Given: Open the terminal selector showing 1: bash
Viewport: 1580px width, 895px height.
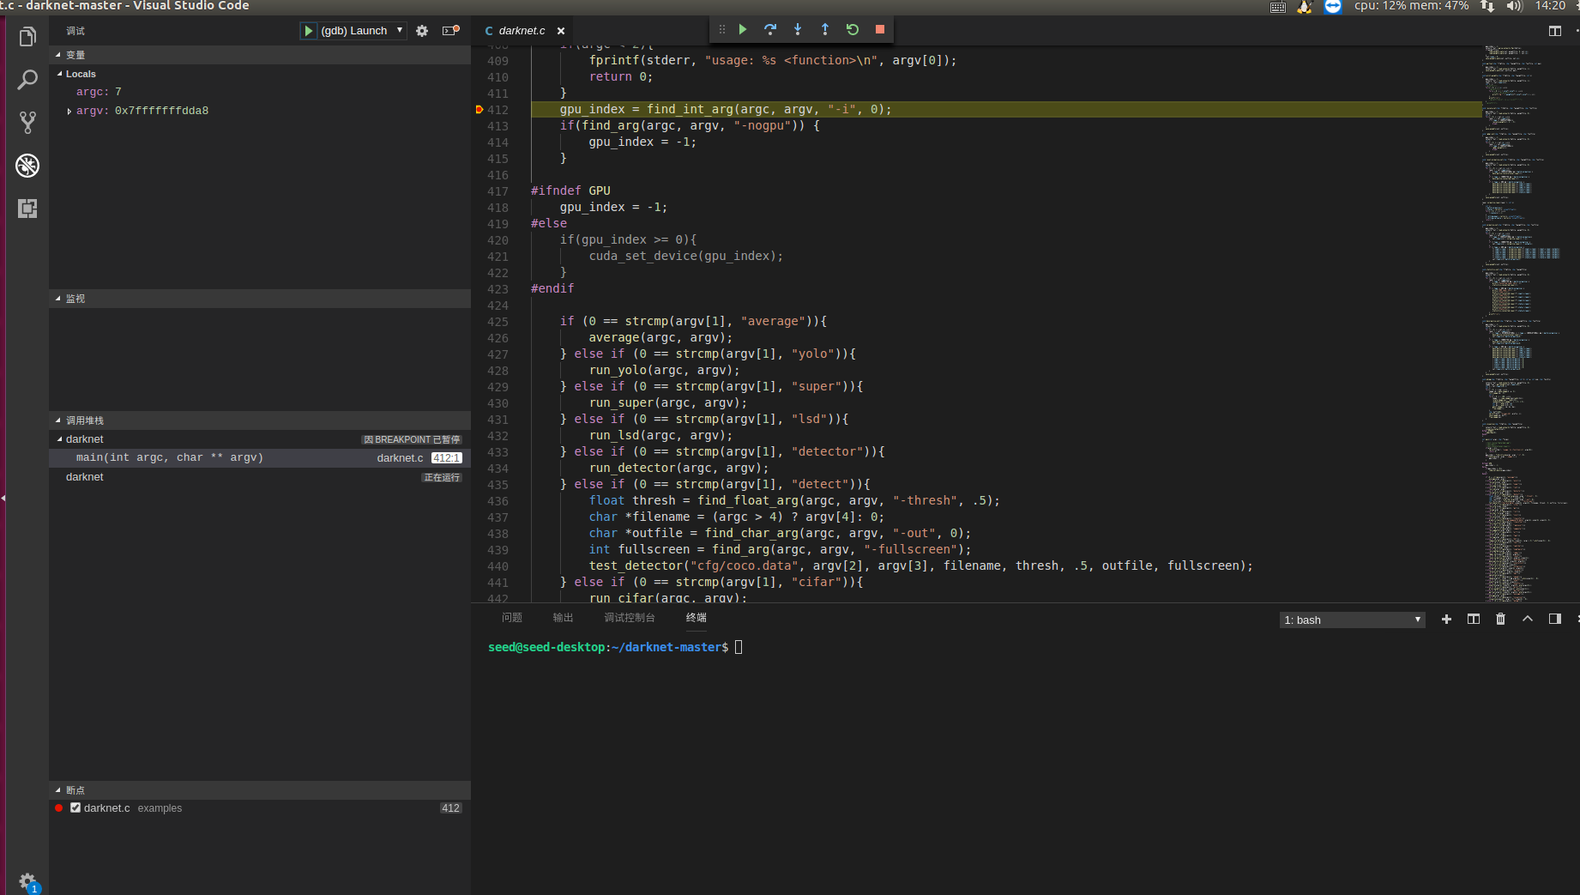Looking at the screenshot, I should (1352, 620).
